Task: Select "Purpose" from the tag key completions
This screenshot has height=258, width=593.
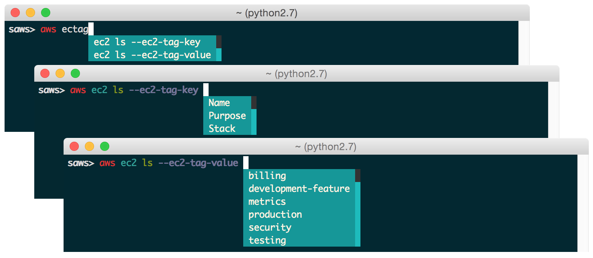Action: coord(227,116)
